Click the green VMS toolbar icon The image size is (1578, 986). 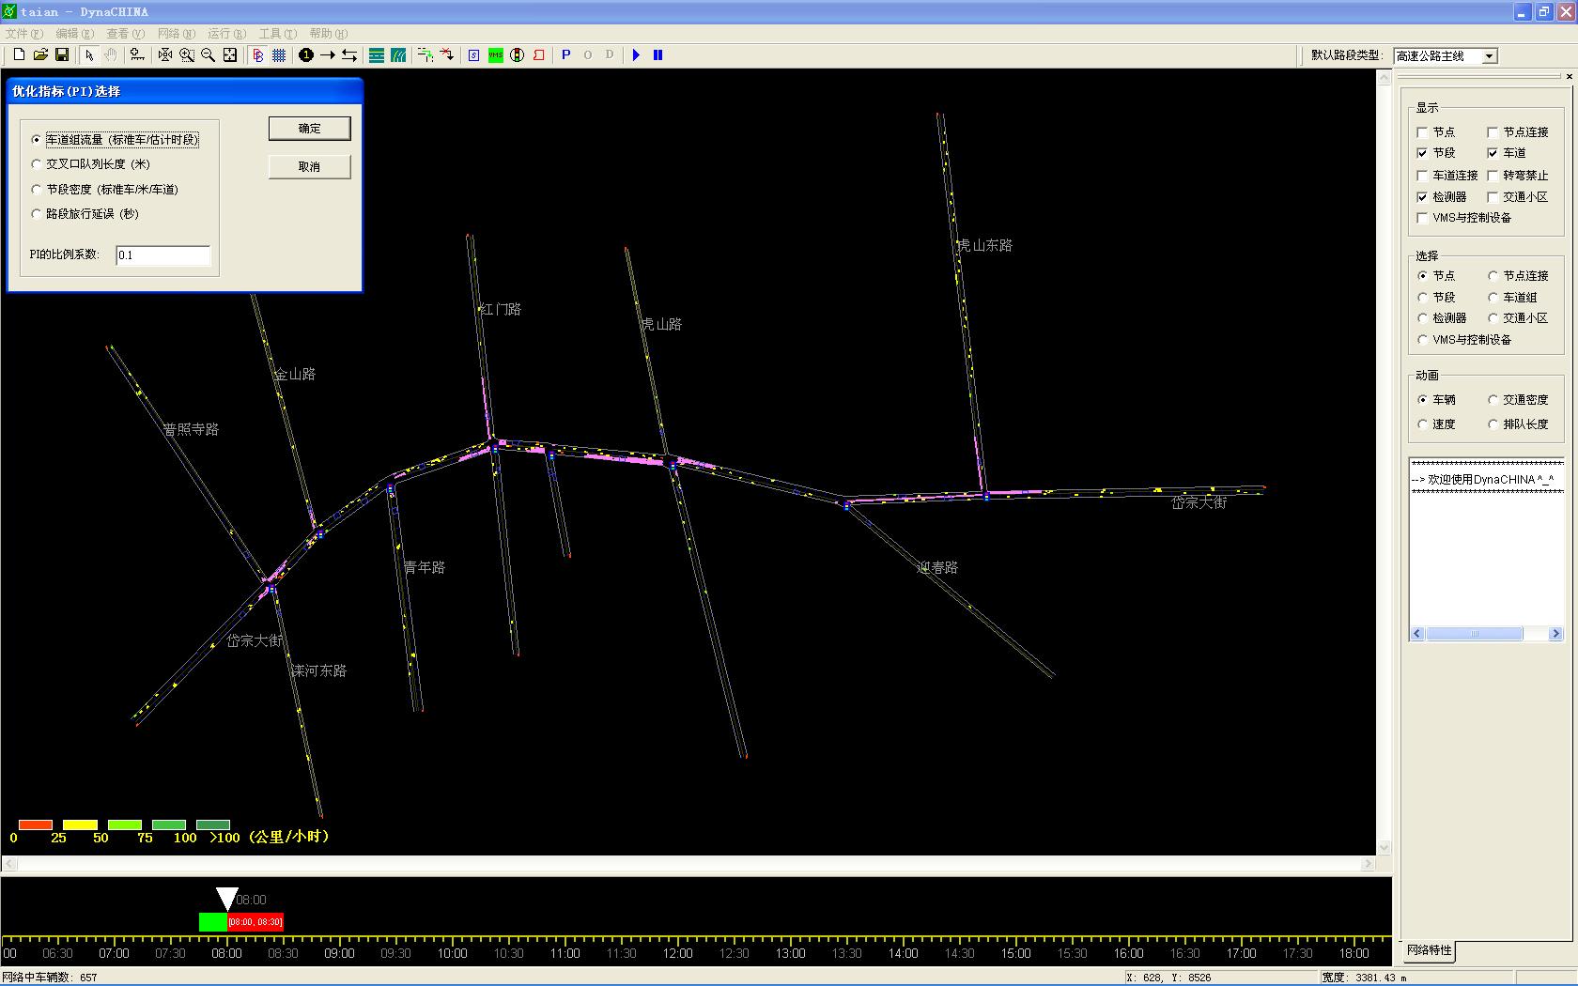coord(495,55)
